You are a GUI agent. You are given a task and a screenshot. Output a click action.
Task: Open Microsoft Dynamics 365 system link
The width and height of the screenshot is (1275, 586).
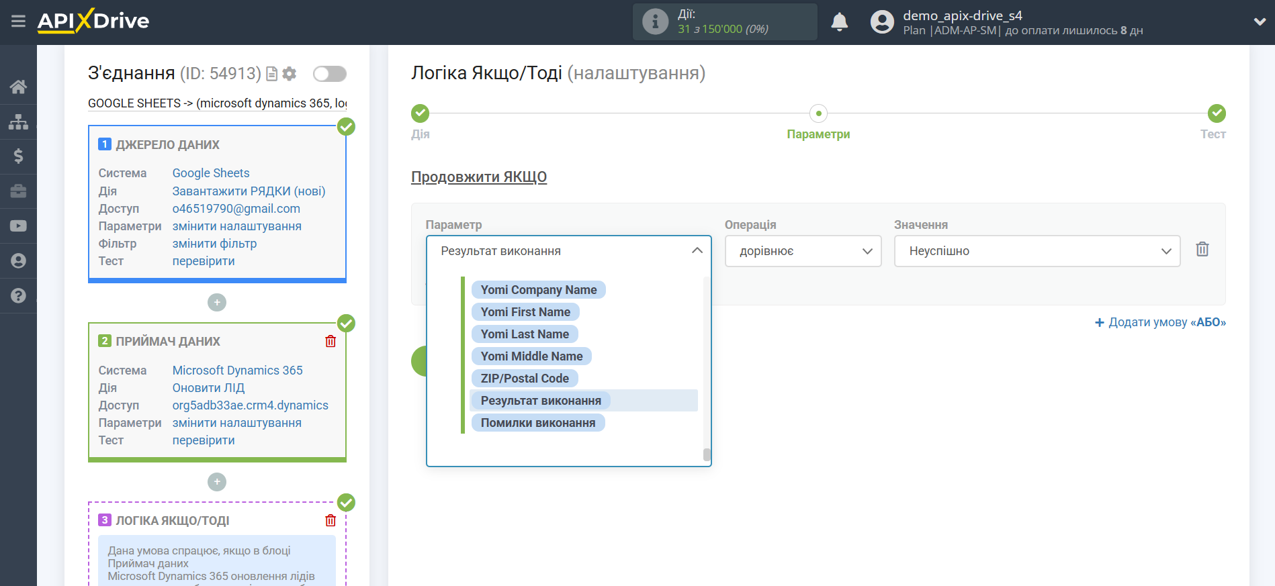[237, 371]
